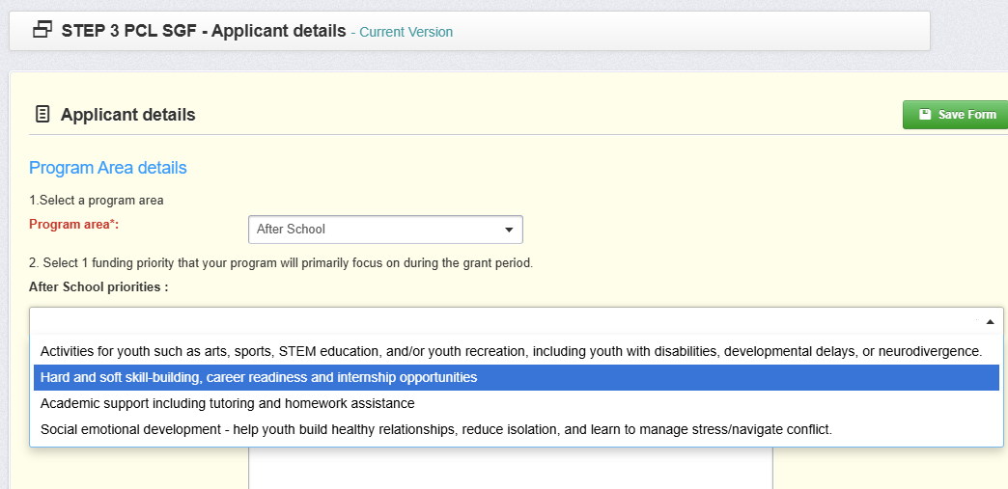Click the down arrow on Program area combo box

509,230
